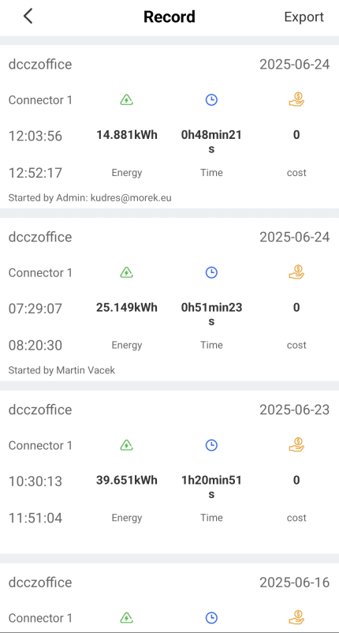Viewport: 339px width, 633px height.
Task: Tap orange cost icon in 07:29:07 record
Action: tap(296, 272)
